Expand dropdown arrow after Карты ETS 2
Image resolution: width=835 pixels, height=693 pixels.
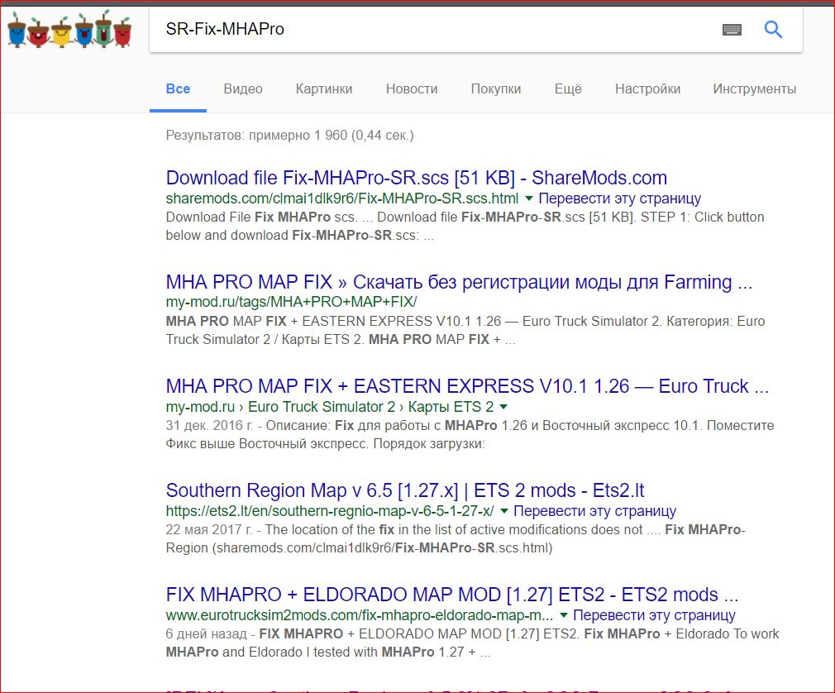[x=503, y=407]
